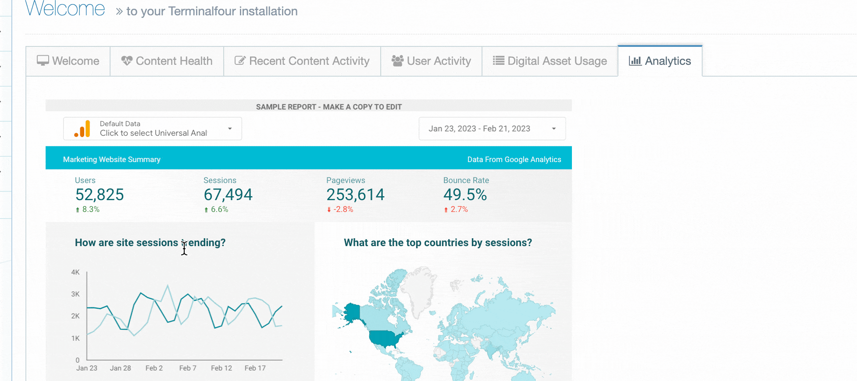Open the date range dropdown arrow

(554, 129)
